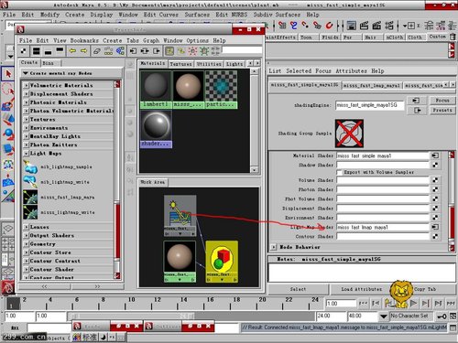This screenshot has width=458, height=343.
Task: Select the arrow selection tool in left toolbox
Action: [x=7, y=74]
